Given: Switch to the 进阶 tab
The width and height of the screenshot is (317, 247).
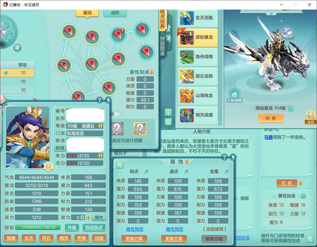Looking at the screenshot, I should click(x=115, y=13).
